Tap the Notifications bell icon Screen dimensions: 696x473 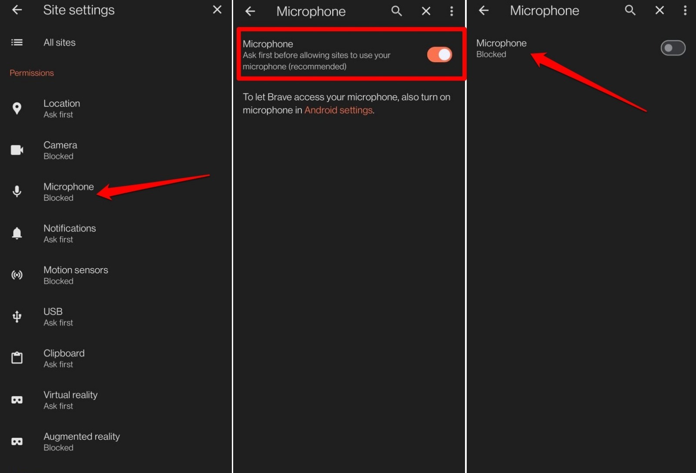(x=17, y=233)
